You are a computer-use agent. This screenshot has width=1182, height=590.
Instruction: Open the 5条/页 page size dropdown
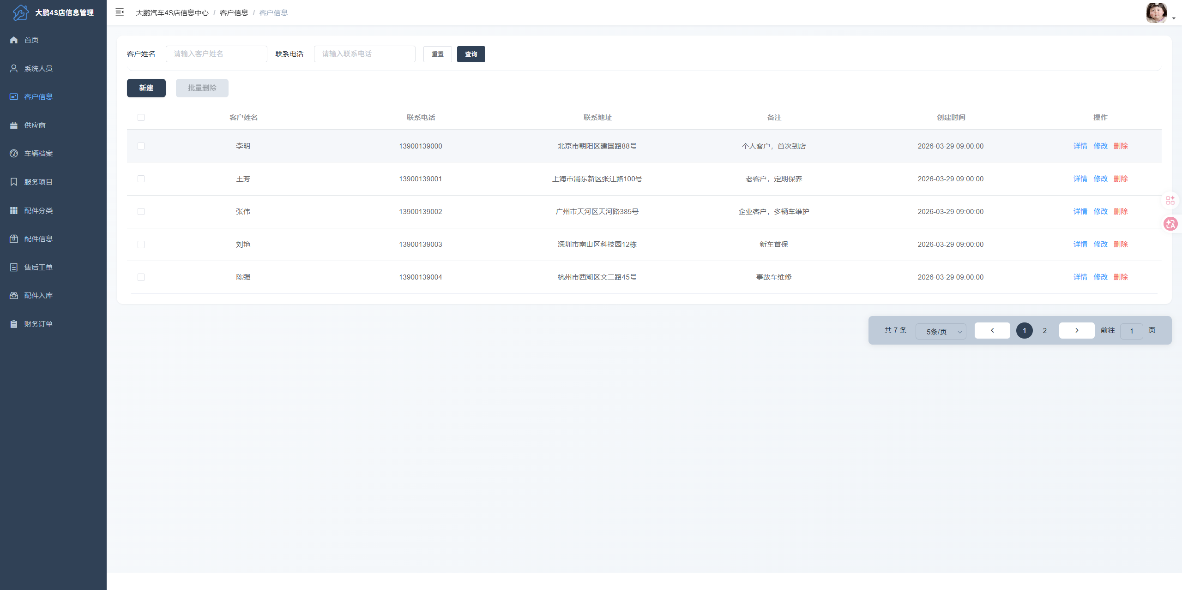pos(941,331)
